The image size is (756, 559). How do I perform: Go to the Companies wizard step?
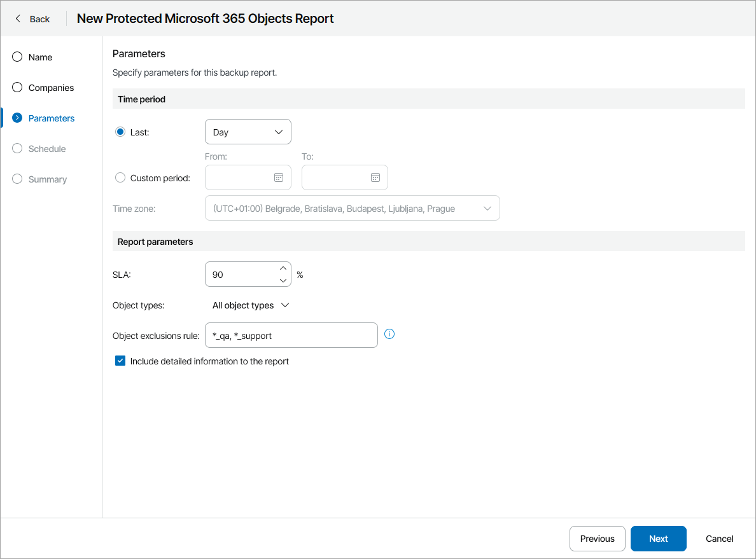51,88
